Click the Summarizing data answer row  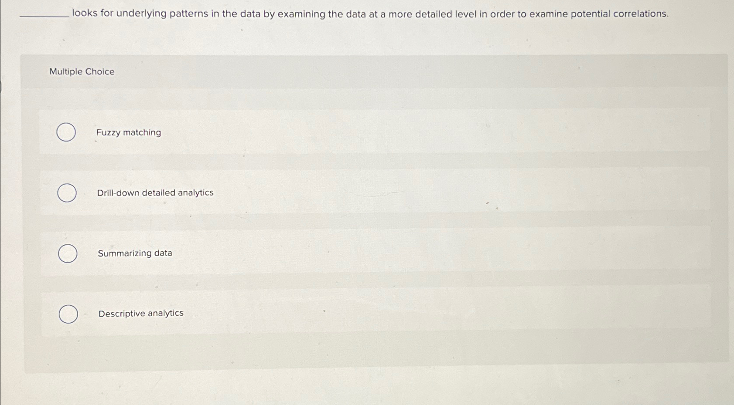[305, 253]
